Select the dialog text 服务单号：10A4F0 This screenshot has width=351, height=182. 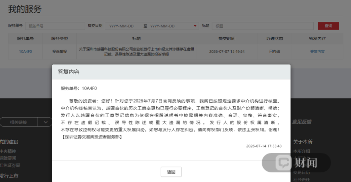(x=79, y=88)
